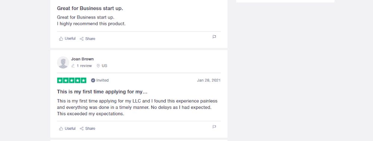Mark Joan Brown's review Useful via text label

coord(70,128)
